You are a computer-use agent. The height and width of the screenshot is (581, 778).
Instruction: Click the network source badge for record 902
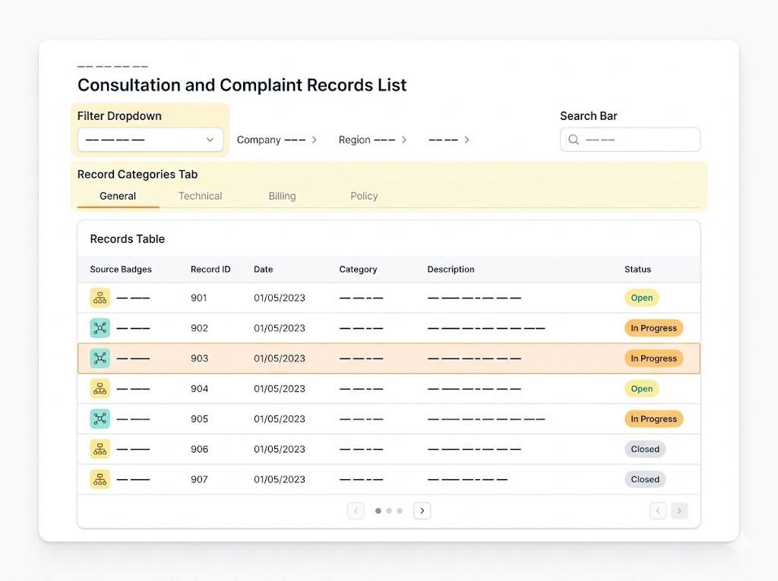point(100,328)
